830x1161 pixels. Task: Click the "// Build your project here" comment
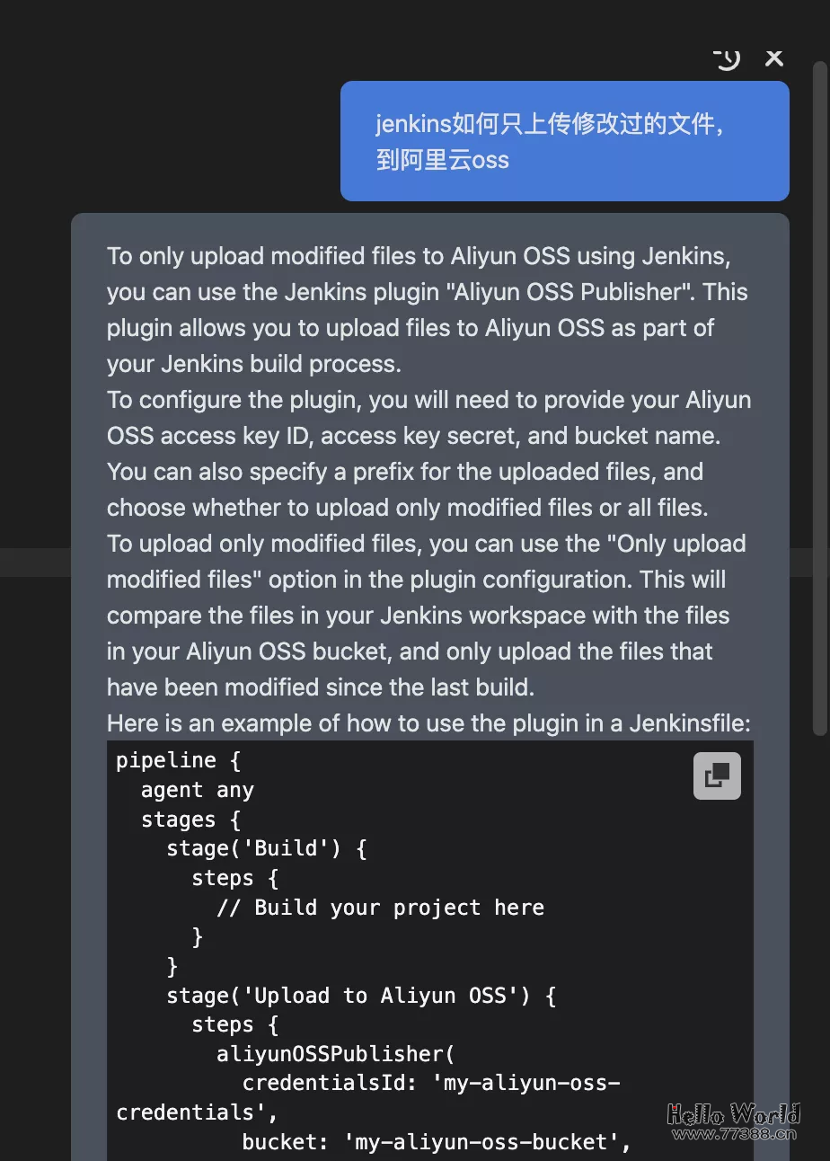[380, 908]
